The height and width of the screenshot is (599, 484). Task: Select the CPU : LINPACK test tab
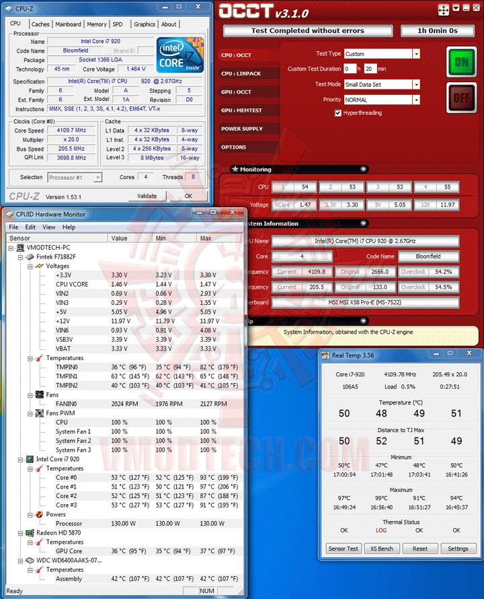tap(249, 73)
